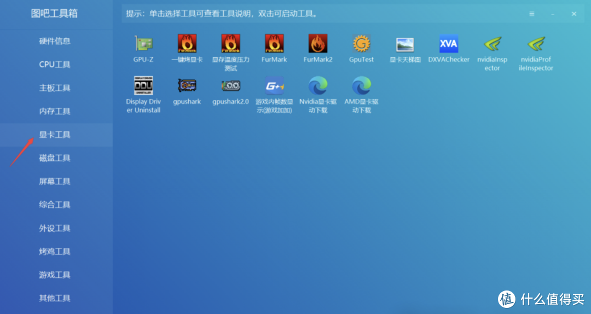Select nvidiaProfileInspector icon
The image size is (591, 314).
coord(536,44)
